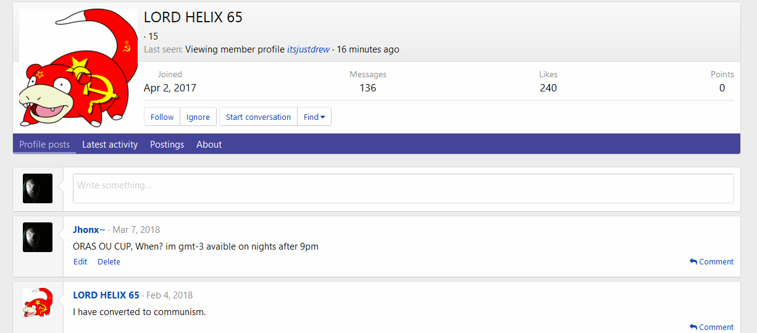Click LORD HELIX 65 post author link
The image size is (757, 333).
pos(106,295)
